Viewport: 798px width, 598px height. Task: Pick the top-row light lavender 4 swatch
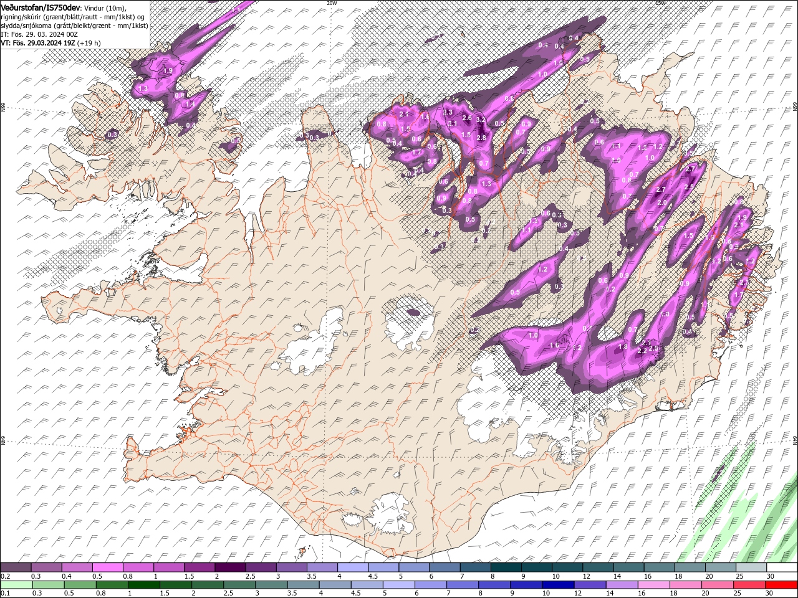coord(352,567)
